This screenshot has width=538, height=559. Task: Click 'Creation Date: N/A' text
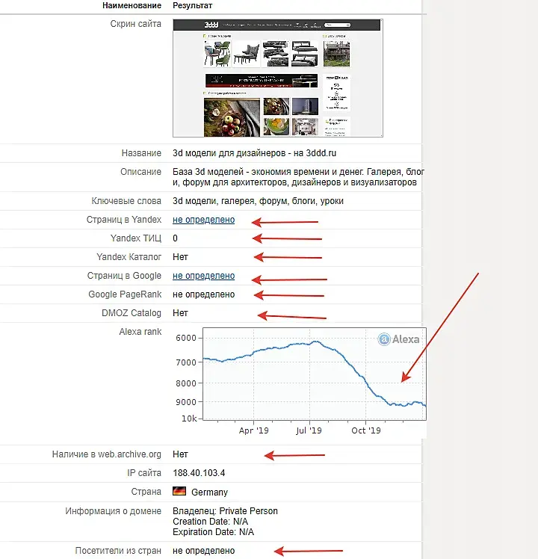pyautogui.click(x=211, y=522)
